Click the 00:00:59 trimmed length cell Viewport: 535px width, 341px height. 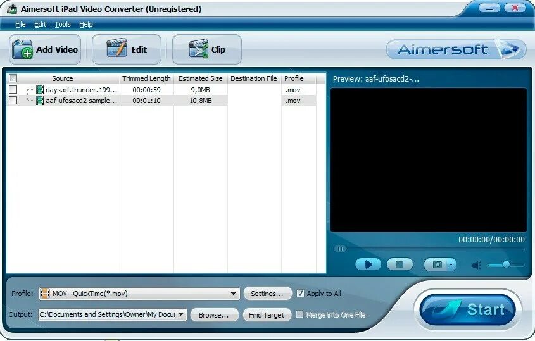coord(146,90)
